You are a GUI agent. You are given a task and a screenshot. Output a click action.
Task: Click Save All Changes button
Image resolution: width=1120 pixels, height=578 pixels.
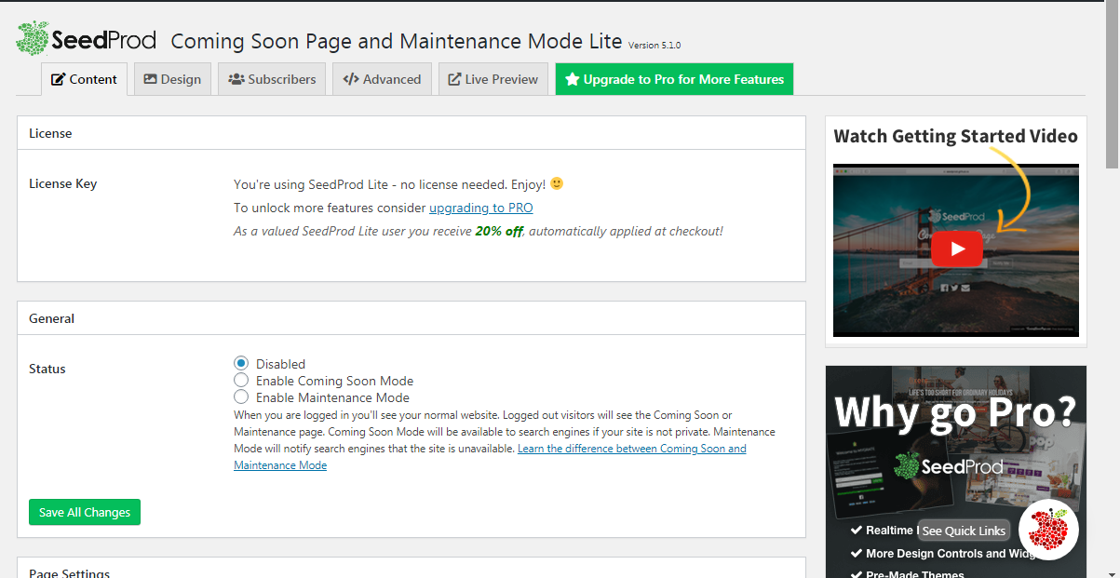pos(85,512)
